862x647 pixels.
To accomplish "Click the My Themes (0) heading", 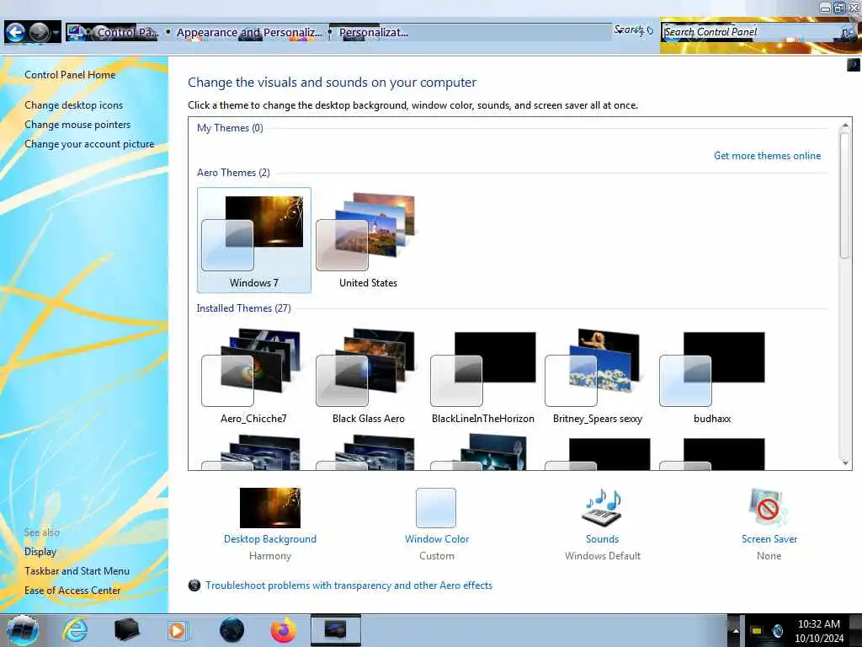I will coord(230,128).
